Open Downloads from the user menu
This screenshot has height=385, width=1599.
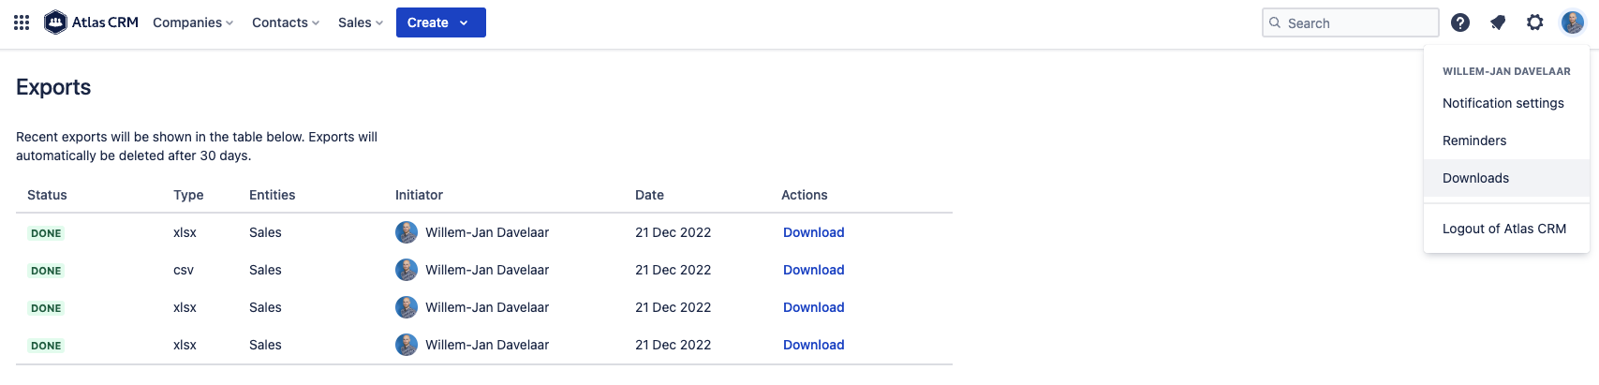[x=1475, y=178]
